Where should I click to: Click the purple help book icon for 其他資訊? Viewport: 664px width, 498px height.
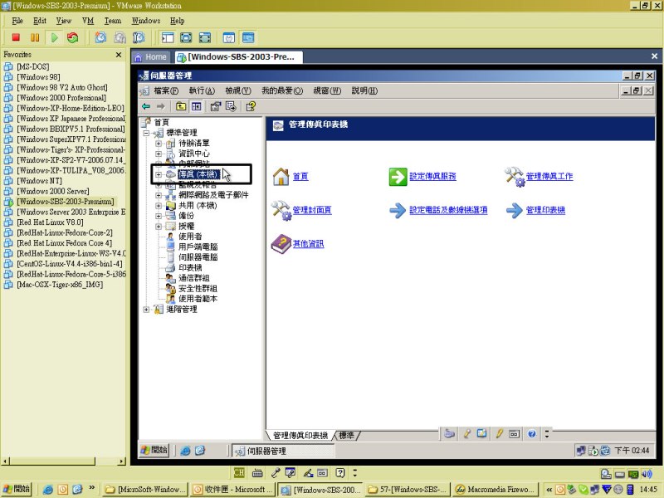281,244
